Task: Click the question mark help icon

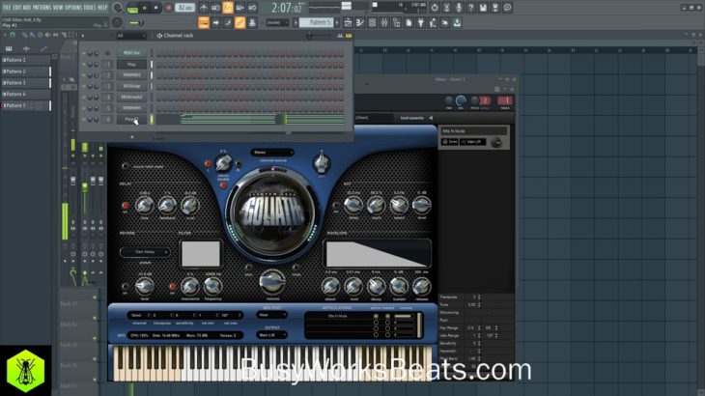Action: (x=470, y=8)
